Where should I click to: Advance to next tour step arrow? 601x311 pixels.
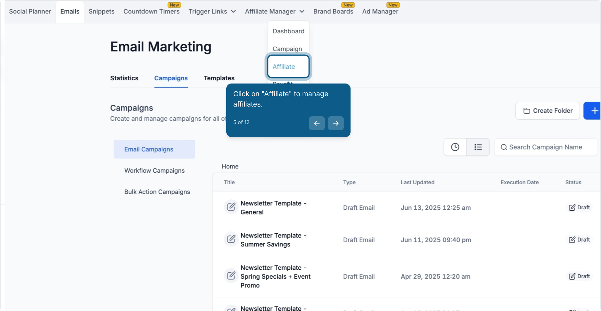tap(336, 123)
